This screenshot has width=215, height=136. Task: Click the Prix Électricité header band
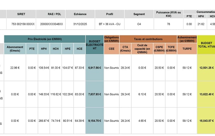point(45,39)
